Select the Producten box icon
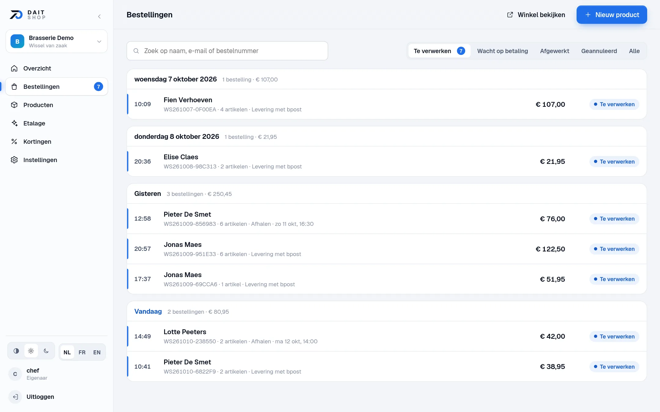Image resolution: width=660 pixels, height=412 pixels. [x=14, y=105]
